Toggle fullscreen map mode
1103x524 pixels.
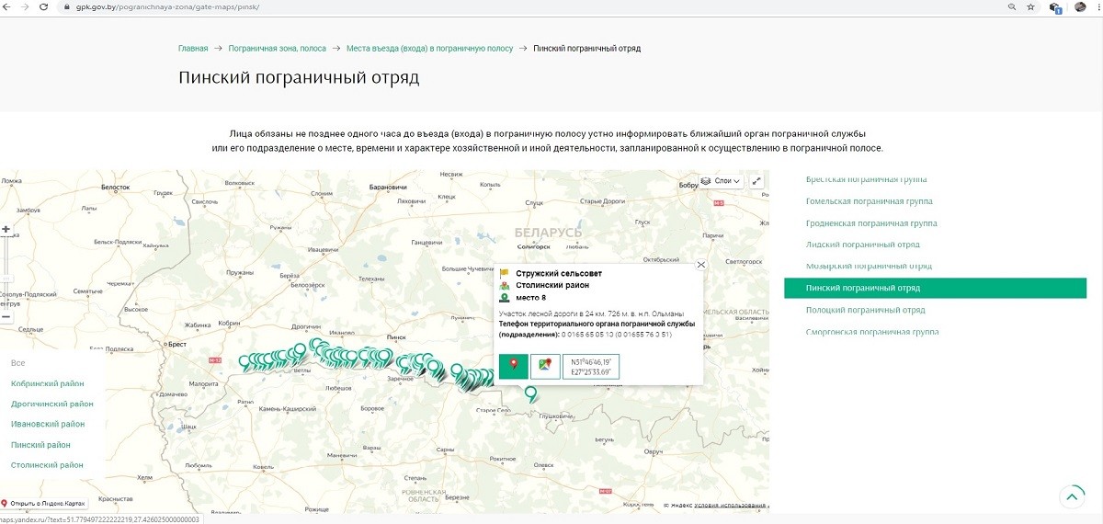[756, 181]
